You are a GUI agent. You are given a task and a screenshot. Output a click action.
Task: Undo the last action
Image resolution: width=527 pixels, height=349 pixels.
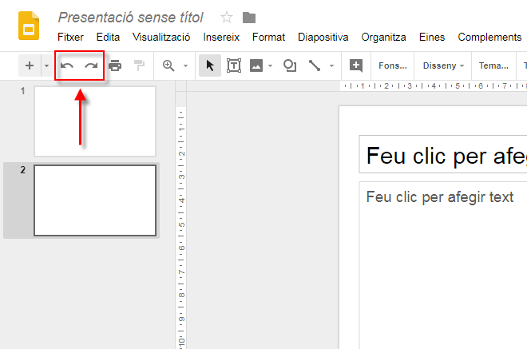(x=67, y=65)
